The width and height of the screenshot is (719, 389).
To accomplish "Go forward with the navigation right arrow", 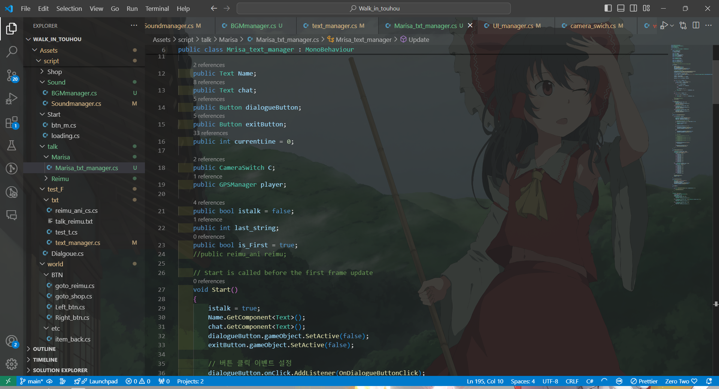I will (x=227, y=8).
